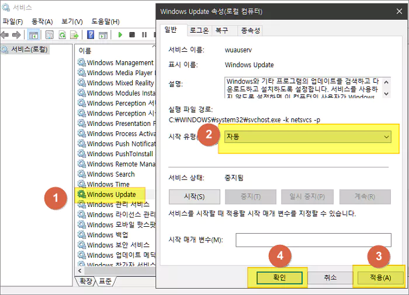Click gear icon of Windows Time service
This screenshot has width=409, height=295.
[82, 184]
